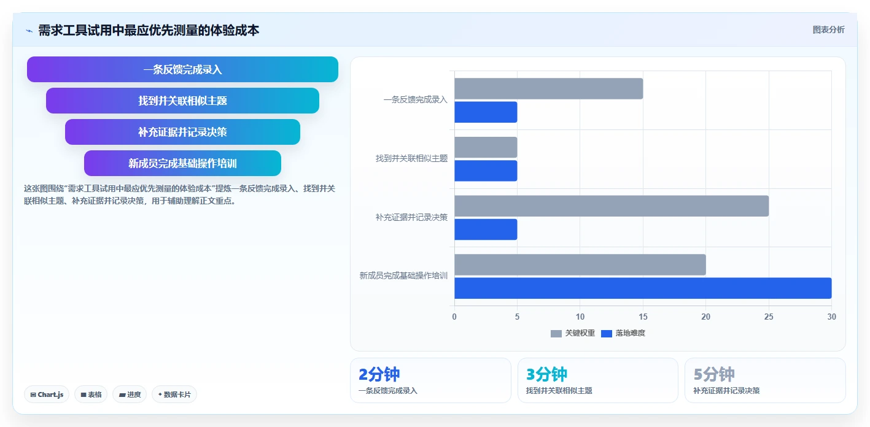870x427 pixels.
Task: Click the 表格 tag chip
Action: [x=91, y=394]
